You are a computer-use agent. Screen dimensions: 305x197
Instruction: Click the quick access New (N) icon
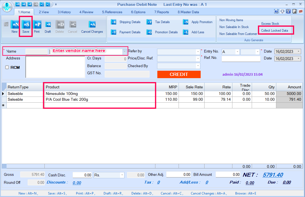[17, 4]
